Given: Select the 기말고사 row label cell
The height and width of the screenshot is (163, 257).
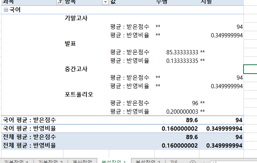Looking at the screenshot, I should pos(77,18).
